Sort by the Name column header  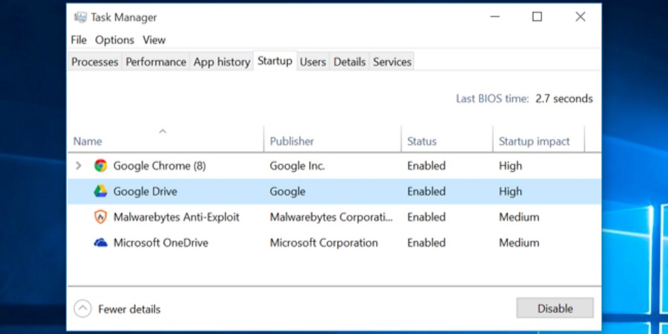88,141
